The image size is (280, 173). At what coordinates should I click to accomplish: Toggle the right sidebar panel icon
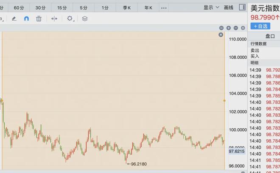pyautogui.click(x=242, y=7)
